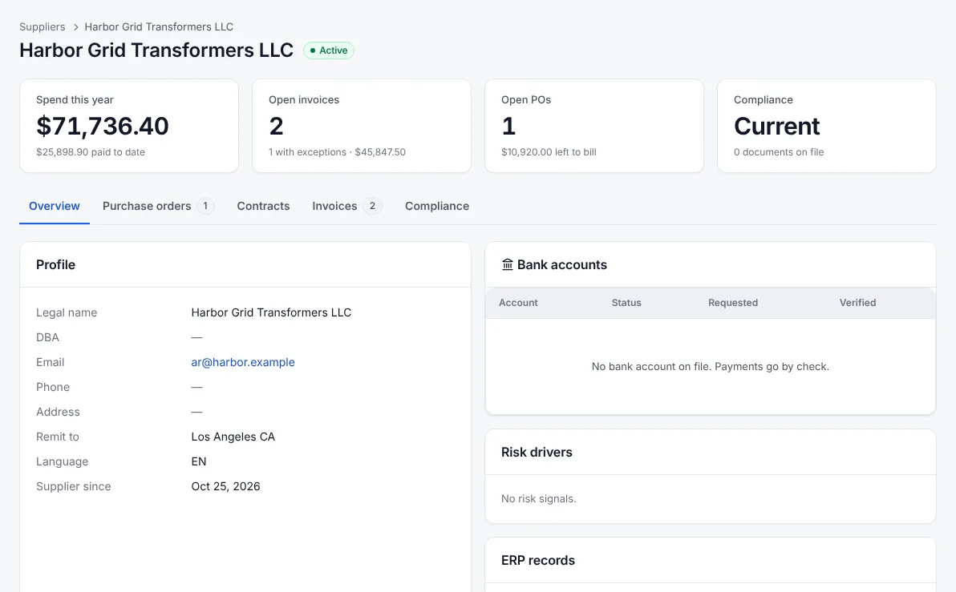Click the 'Oct 25, 2026' supplier since date

click(225, 486)
